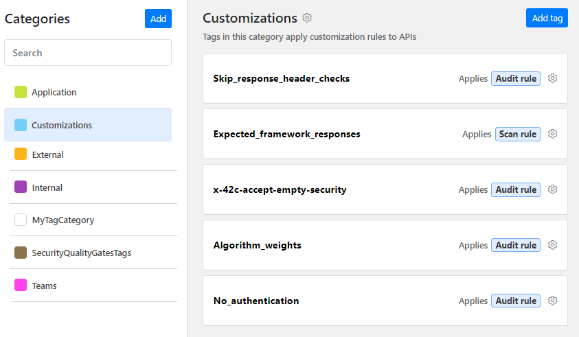This screenshot has height=337, width=579.
Task: Click the orange External color swatch
Action: coord(21,154)
